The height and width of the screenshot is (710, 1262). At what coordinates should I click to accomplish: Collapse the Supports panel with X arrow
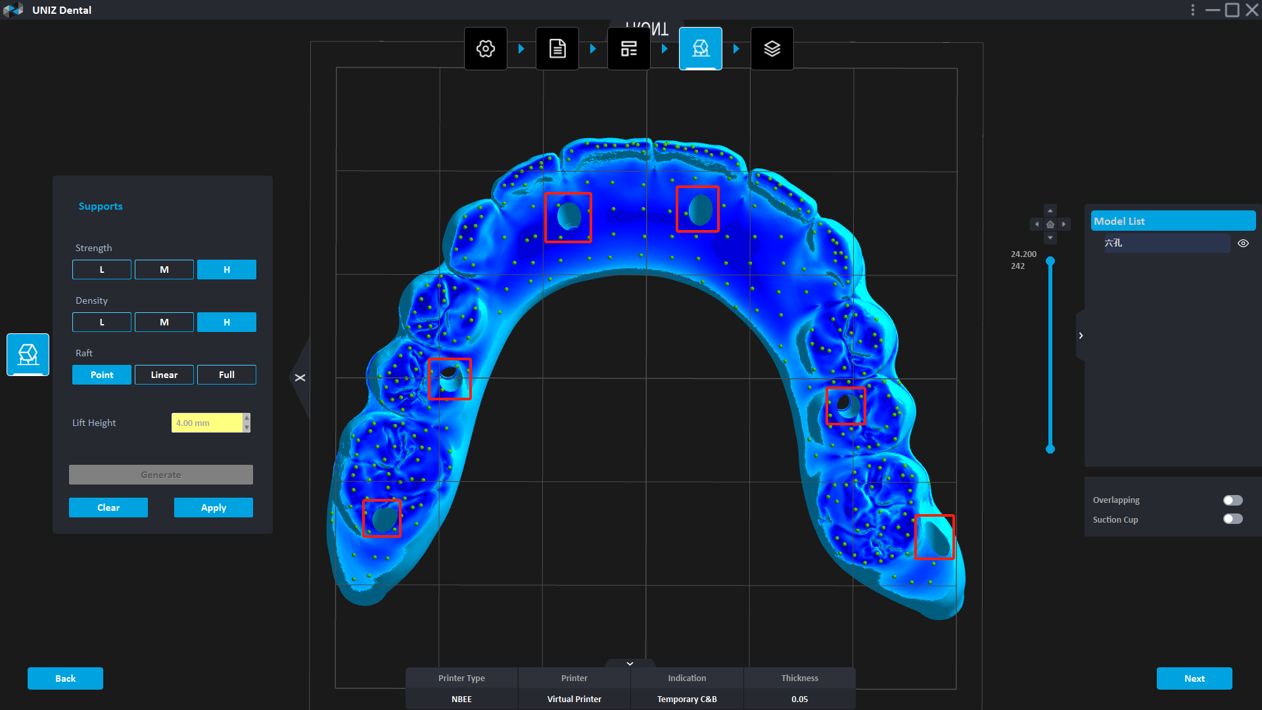click(300, 377)
